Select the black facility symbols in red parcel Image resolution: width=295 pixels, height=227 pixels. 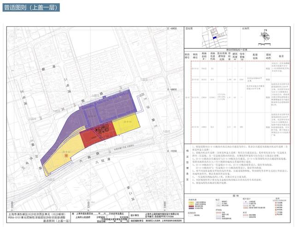103,130
